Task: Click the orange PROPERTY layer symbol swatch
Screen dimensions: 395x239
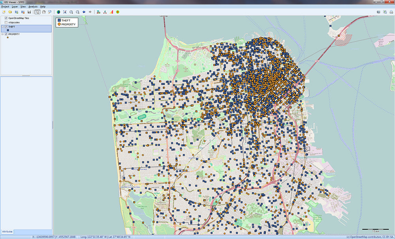Action: [x=8, y=38]
